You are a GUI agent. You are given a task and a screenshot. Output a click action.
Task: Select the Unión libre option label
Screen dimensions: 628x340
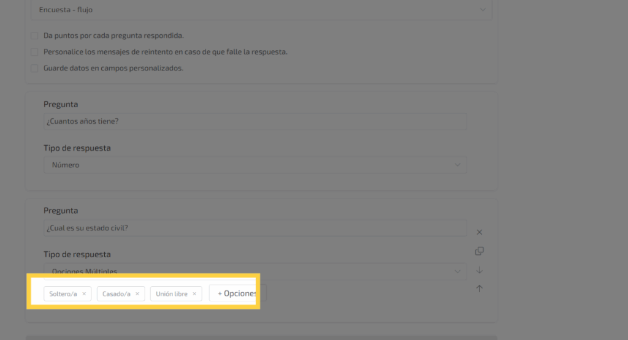(172, 294)
